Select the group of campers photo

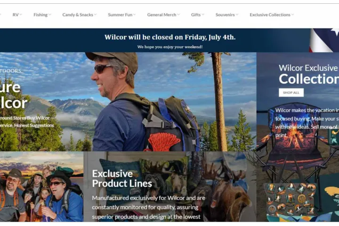point(41,186)
